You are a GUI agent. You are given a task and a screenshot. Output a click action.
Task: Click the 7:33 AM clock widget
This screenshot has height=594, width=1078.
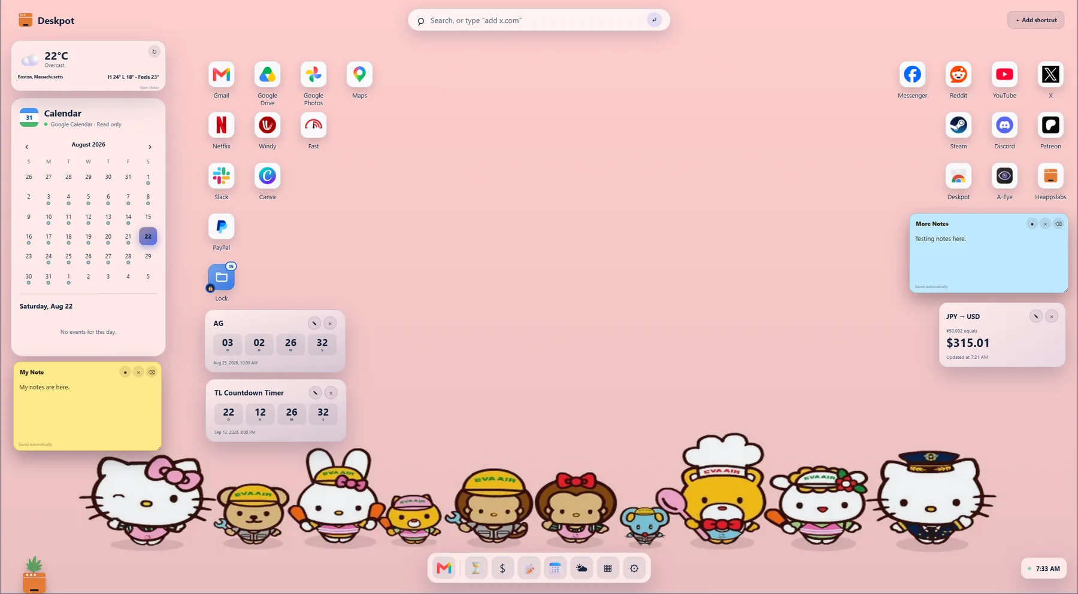1044,568
